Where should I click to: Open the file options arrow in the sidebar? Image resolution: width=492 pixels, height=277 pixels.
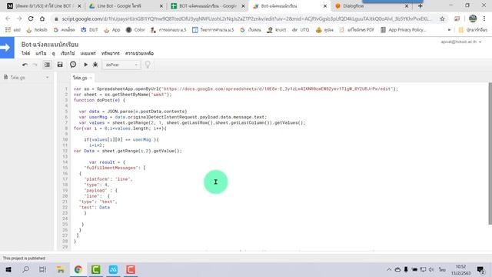coord(47,77)
